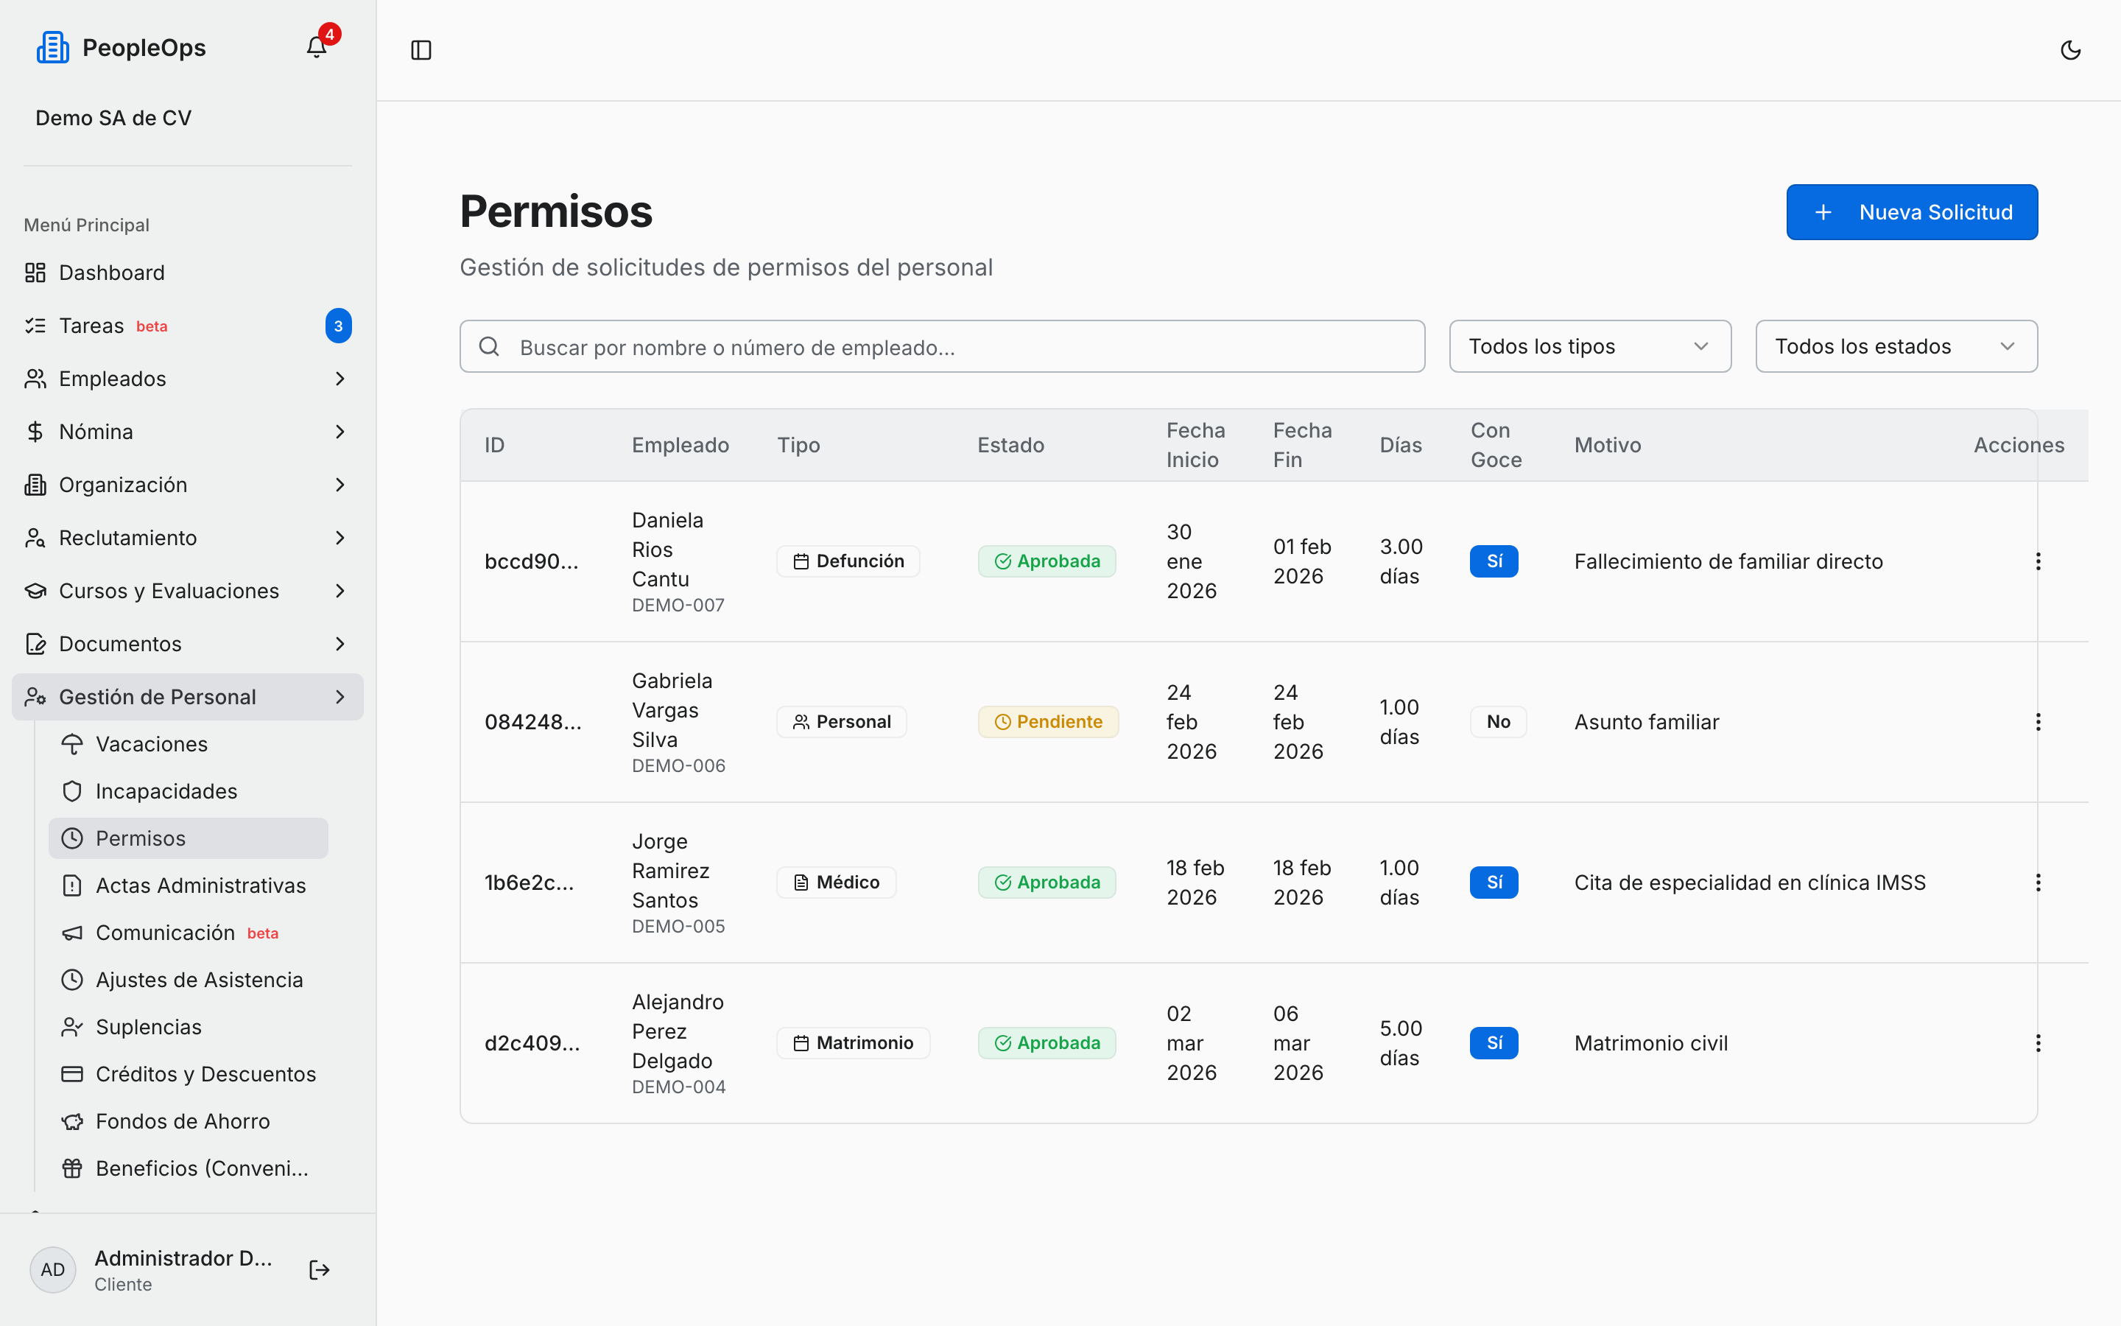This screenshot has height=1326, width=2121.
Task: Click the Cursos y Evaluaciones cap icon
Action: click(35, 591)
